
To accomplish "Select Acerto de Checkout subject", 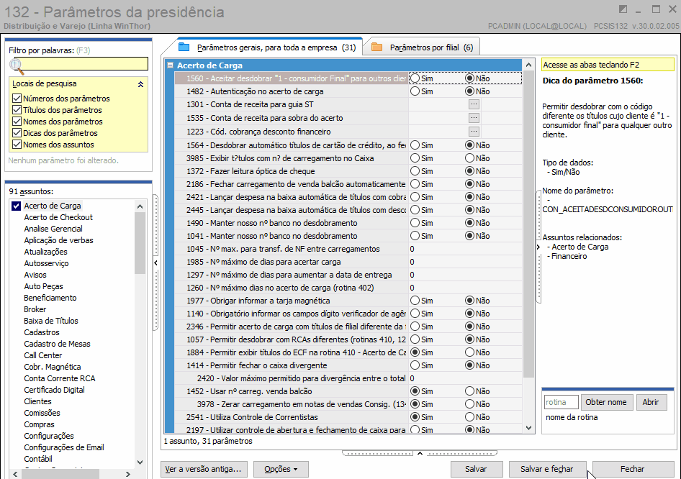I will pyautogui.click(x=58, y=217).
